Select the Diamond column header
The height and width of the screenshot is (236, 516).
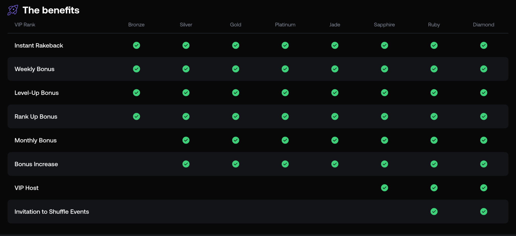coord(483,25)
